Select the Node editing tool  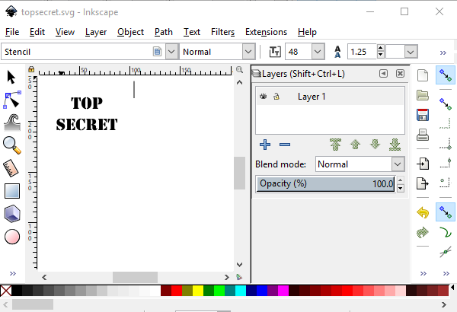(11, 100)
